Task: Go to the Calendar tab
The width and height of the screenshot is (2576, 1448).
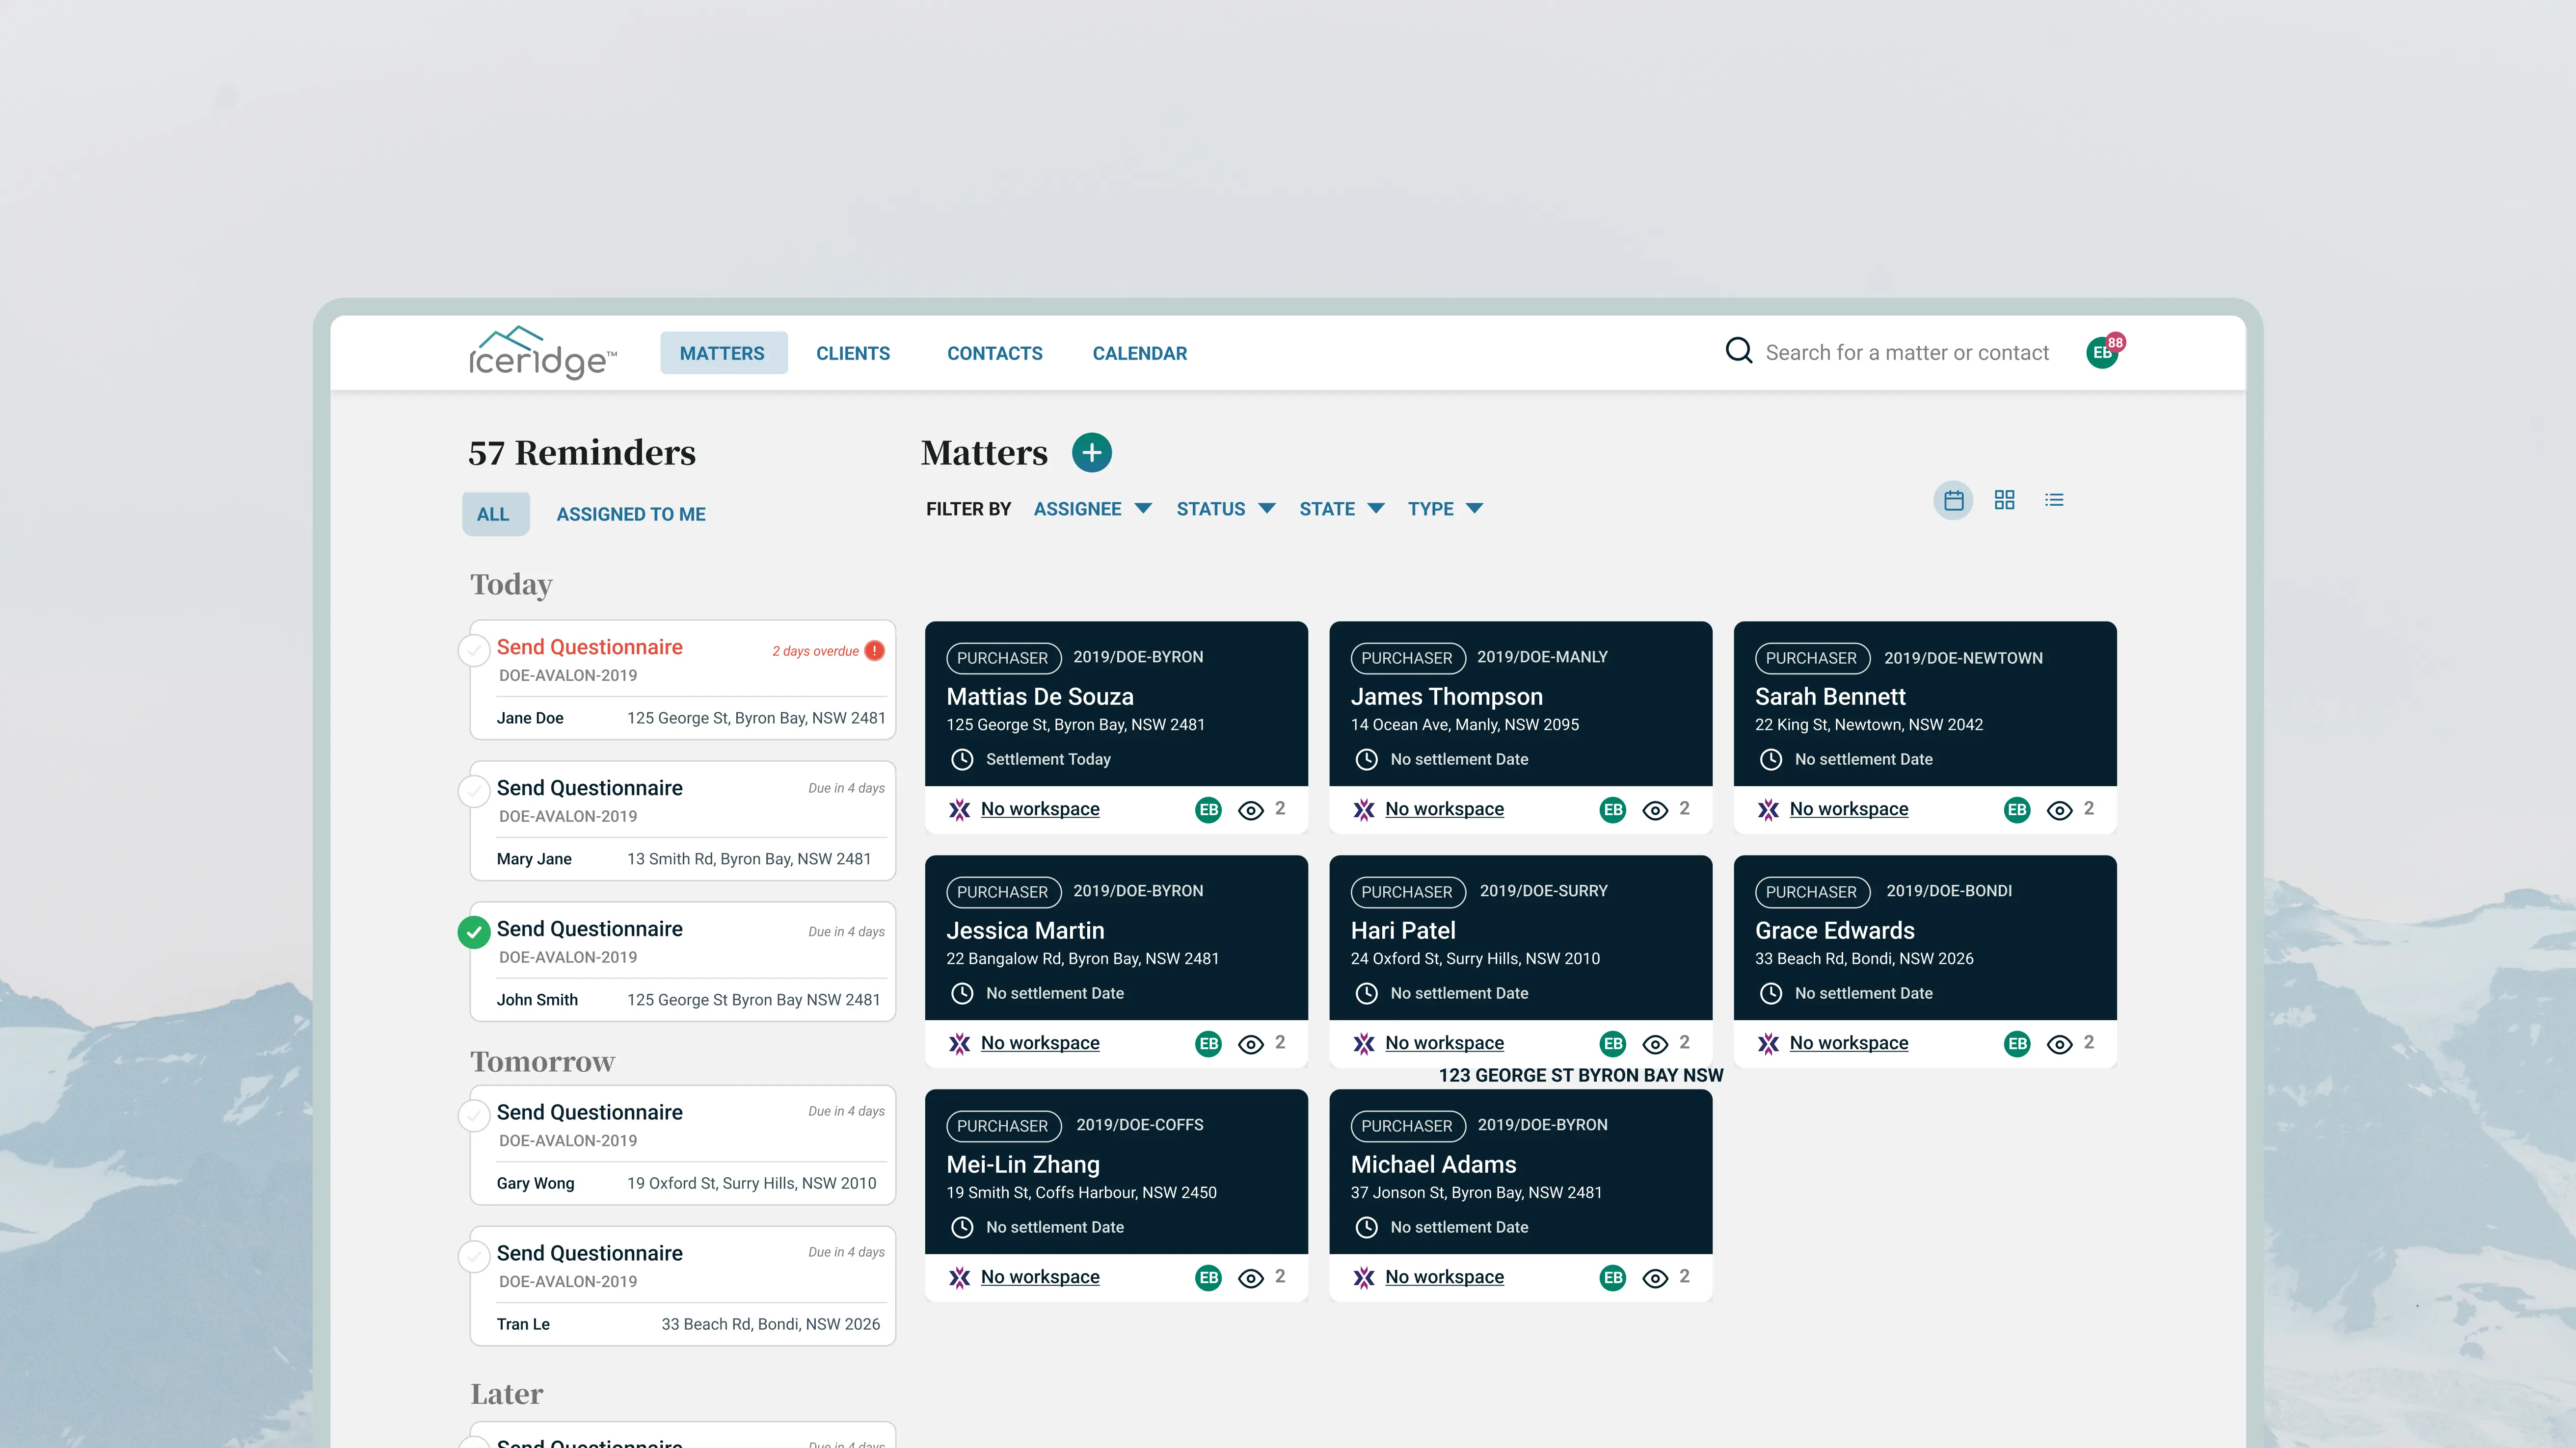Action: [x=1140, y=353]
